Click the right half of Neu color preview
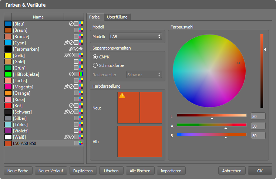This screenshot has height=179, width=276. pyautogui.click(x=151, y=108)
